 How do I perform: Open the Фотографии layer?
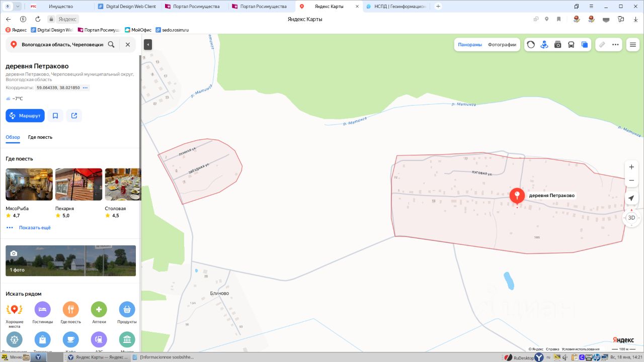click(x=502, y=44)
